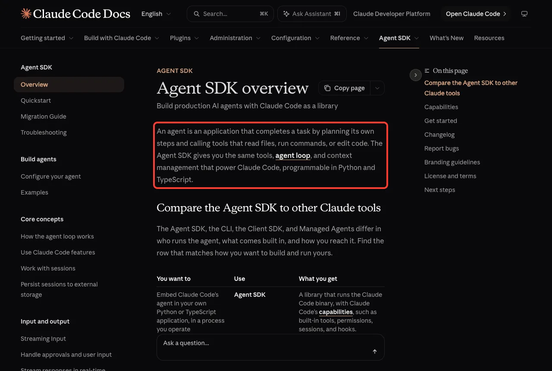The image size is (552, 371).
Task: Click the Claude Code Docs starburst logo
Action: [26, 14]
